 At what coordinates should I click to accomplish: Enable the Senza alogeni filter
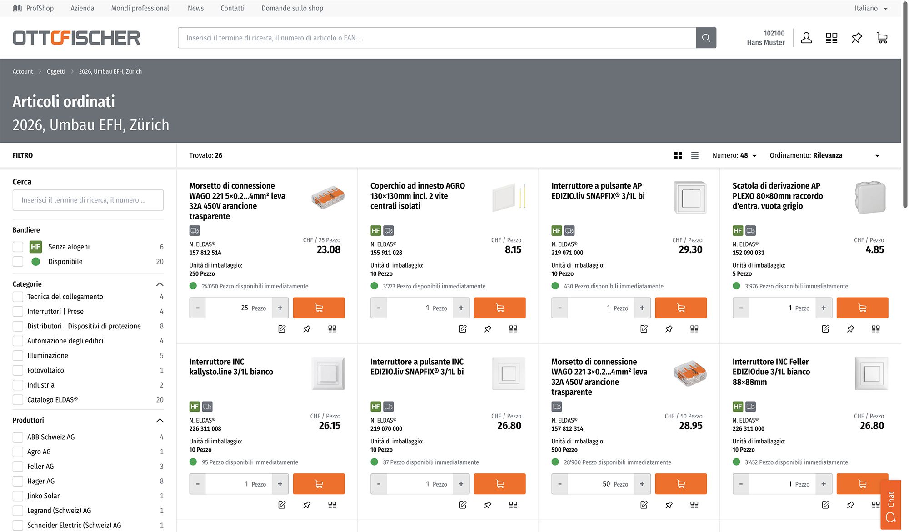point(18,247)
